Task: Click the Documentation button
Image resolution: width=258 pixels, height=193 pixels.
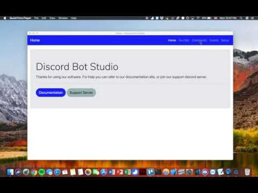Action: tap(51, 93)
